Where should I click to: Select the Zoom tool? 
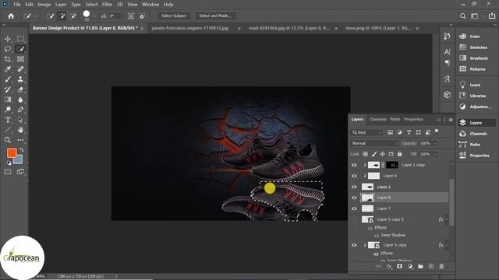8,140
